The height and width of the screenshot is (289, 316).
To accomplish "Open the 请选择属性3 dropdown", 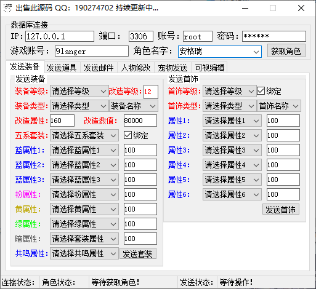I will click(232, 150).
